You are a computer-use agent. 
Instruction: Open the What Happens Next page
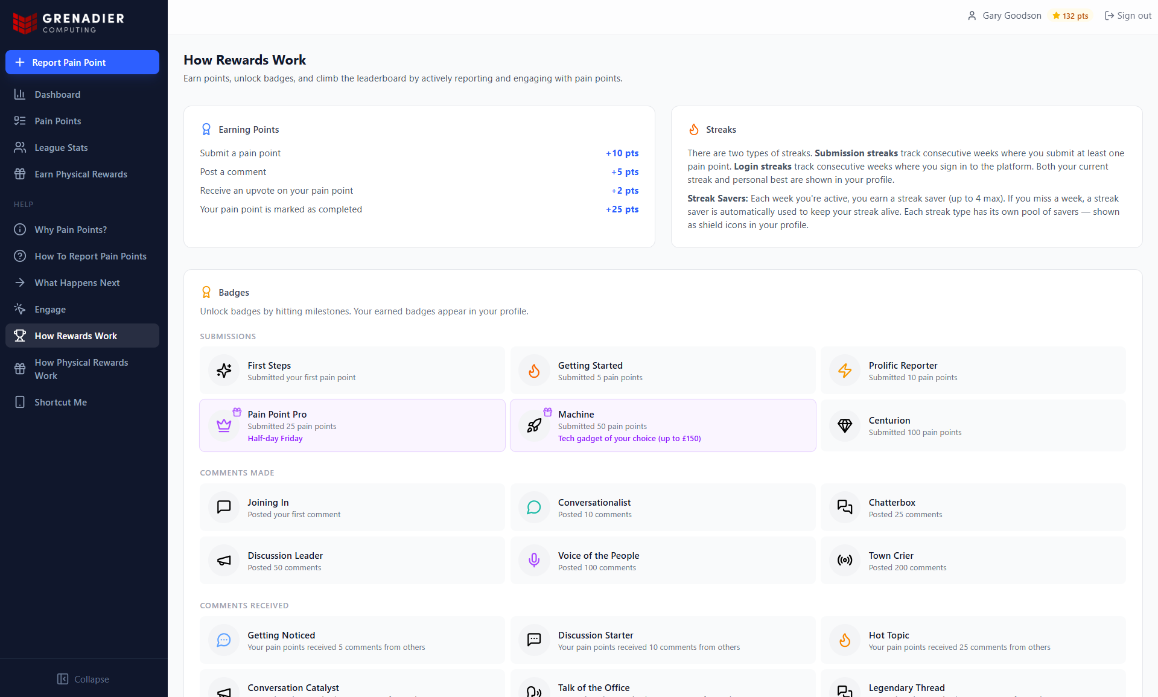tap(77, 282)
